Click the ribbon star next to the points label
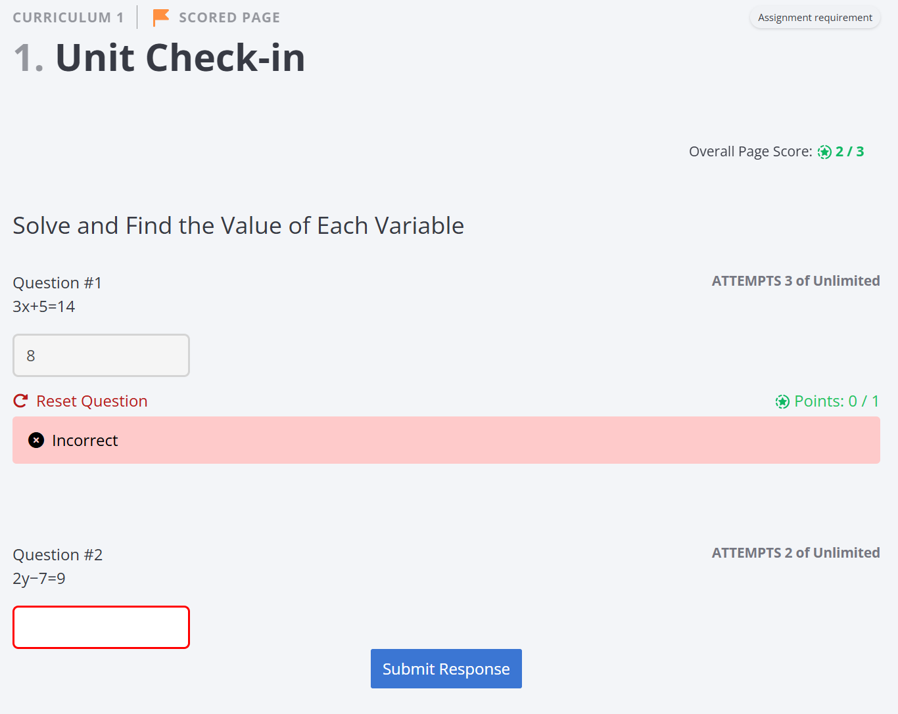The image size is (898, 714). [x=782, y=401]
